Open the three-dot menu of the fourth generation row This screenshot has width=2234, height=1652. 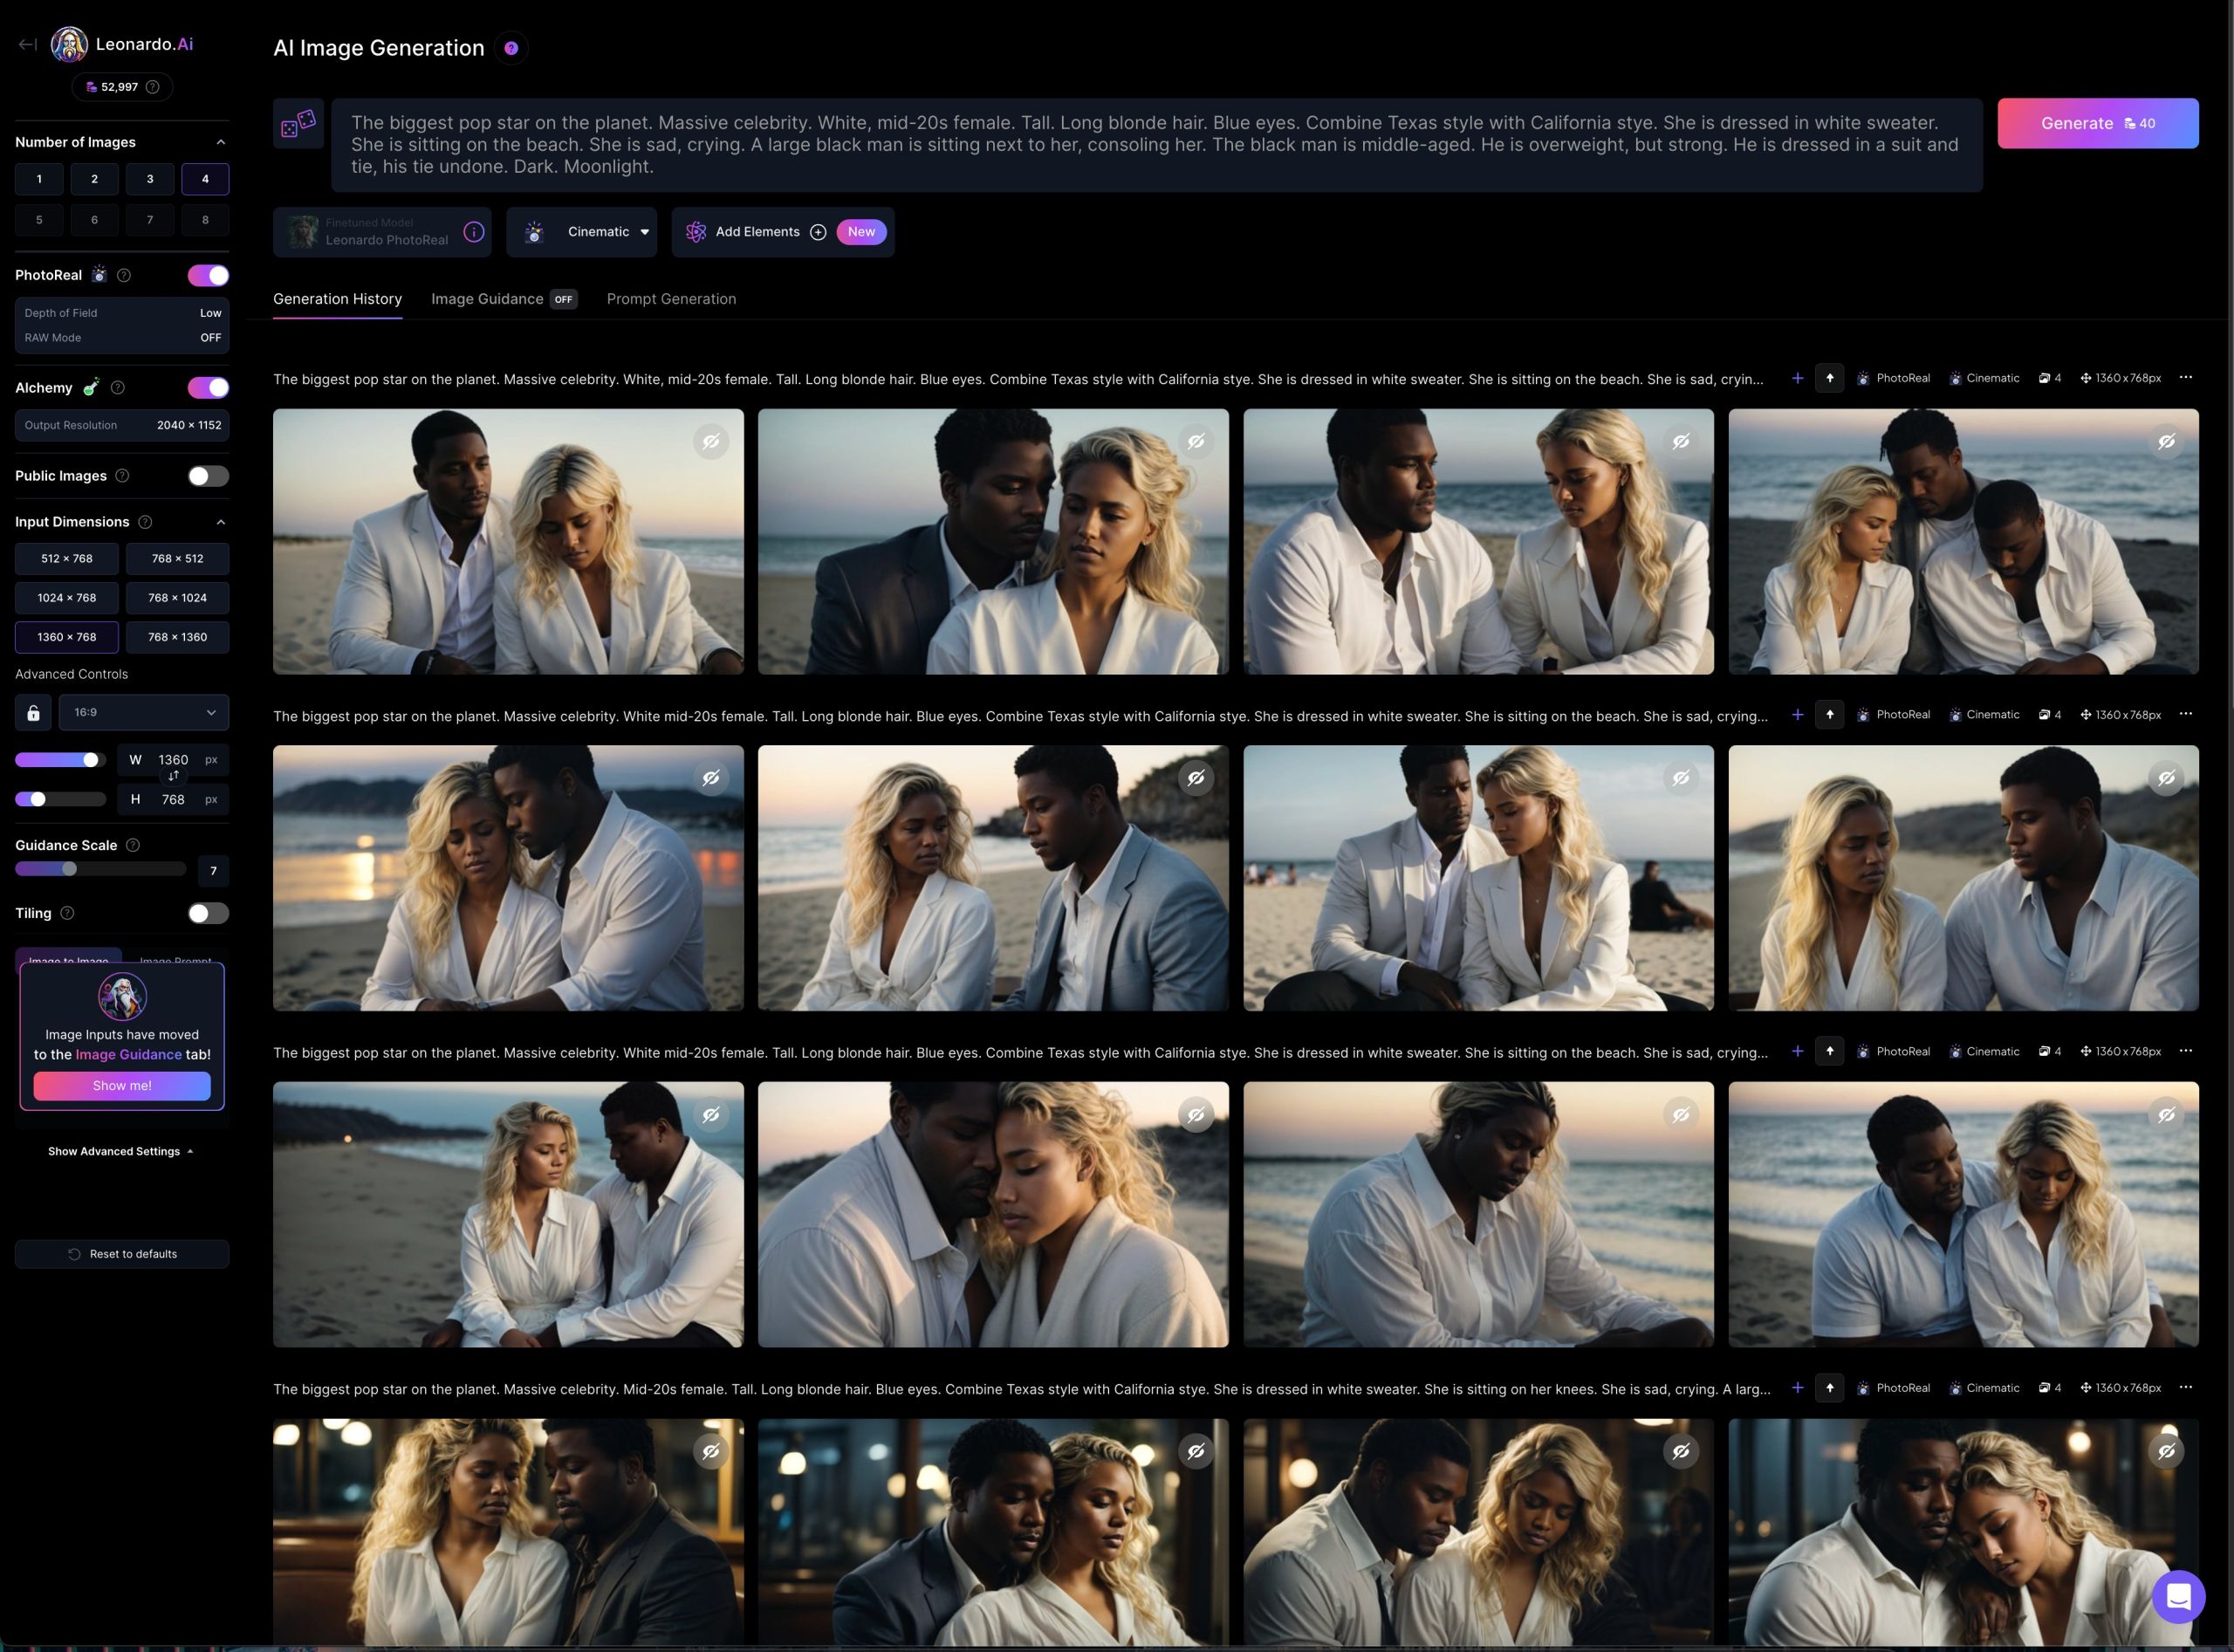[2186, 1387]
